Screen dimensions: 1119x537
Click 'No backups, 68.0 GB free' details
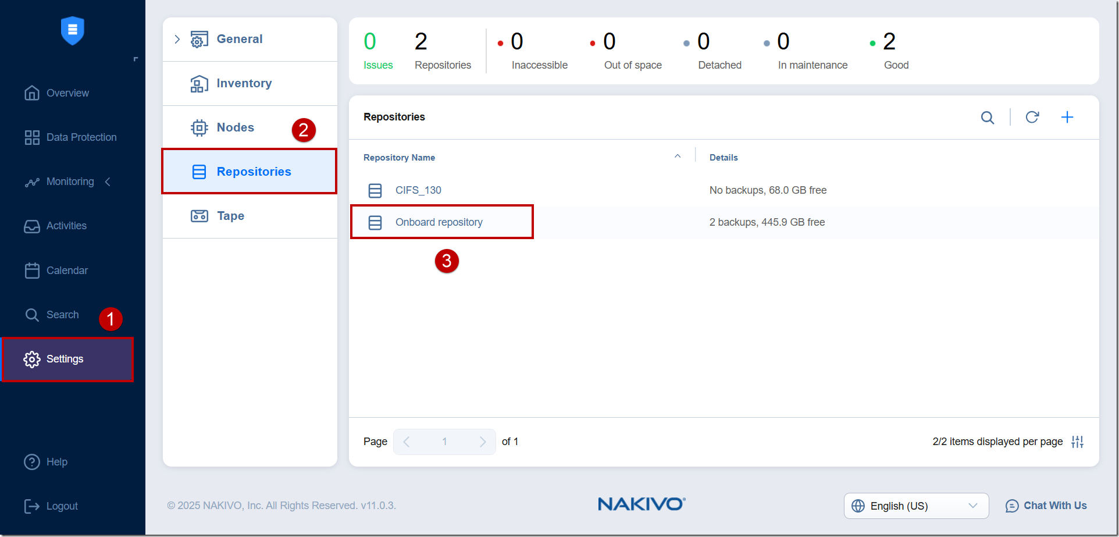point(768,190)
